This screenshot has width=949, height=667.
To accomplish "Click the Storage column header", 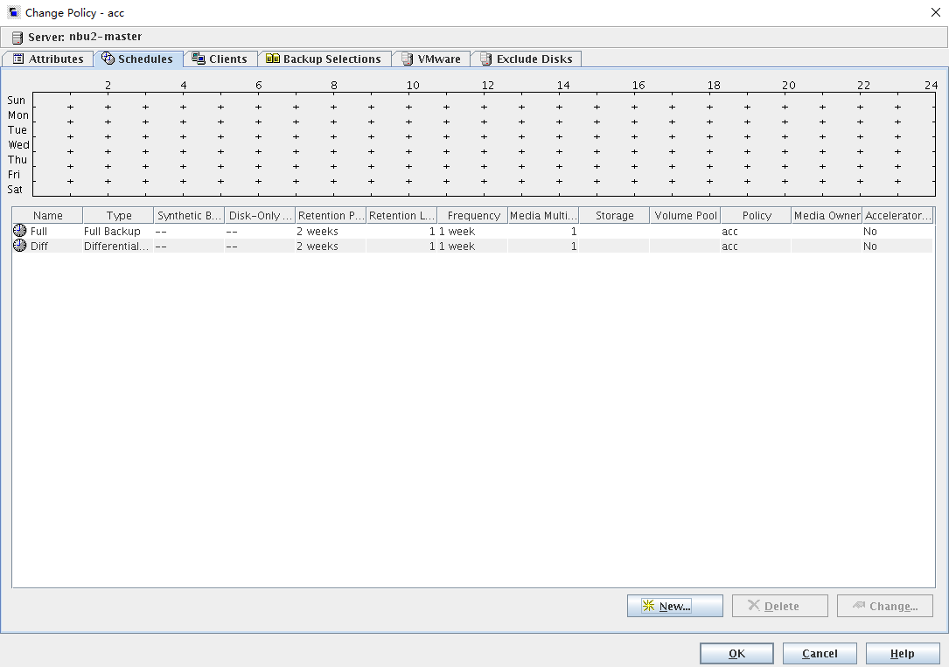I will [614, 215].
